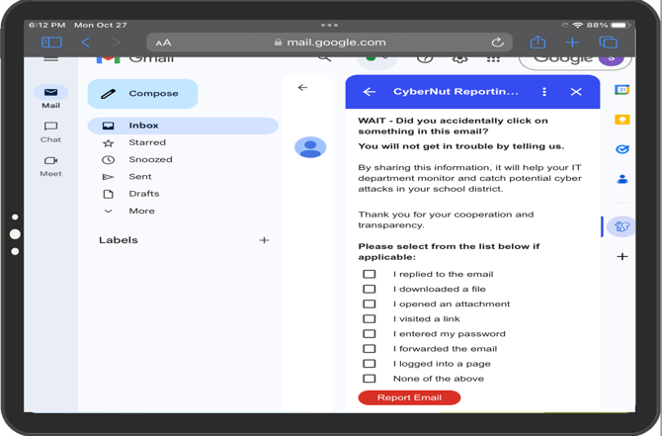Click the Compose pencil button
662x436 pixels.
(x=142, y=94)
